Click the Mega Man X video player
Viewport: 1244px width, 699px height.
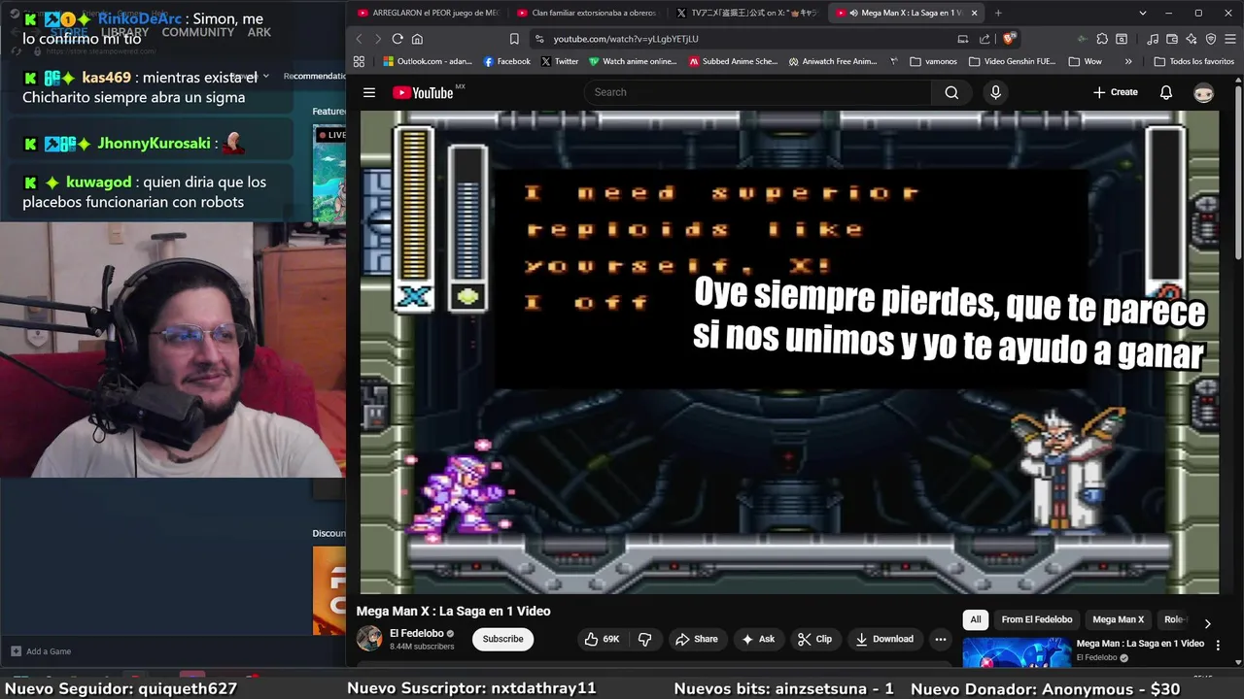click(789, 351)
